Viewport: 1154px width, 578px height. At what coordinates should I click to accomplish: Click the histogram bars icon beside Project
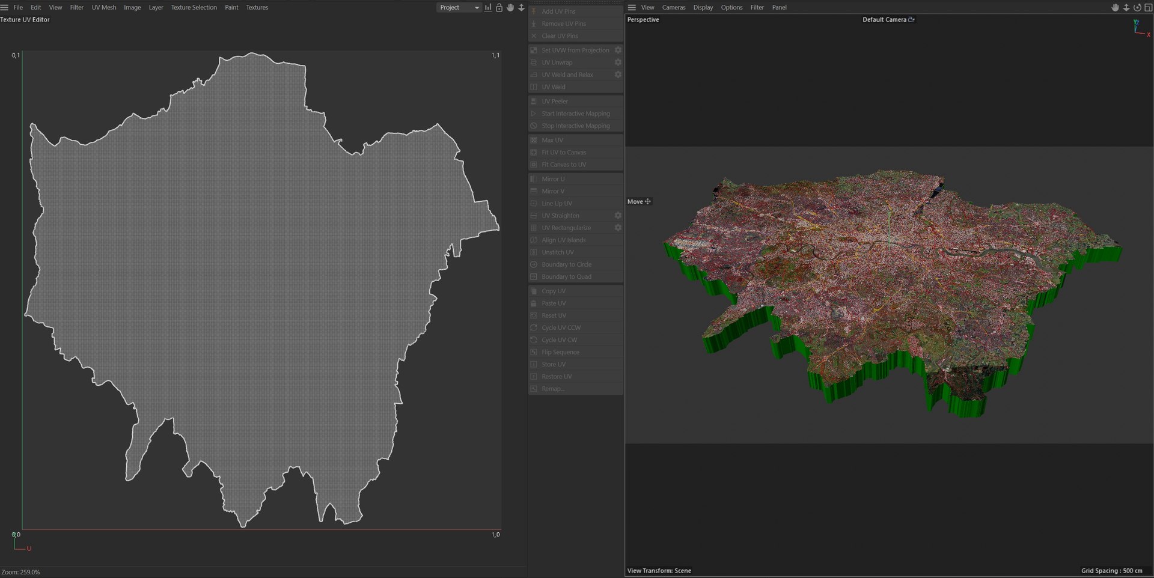(x=488, y=8)
